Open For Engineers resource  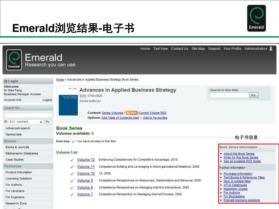coord(15,197)
